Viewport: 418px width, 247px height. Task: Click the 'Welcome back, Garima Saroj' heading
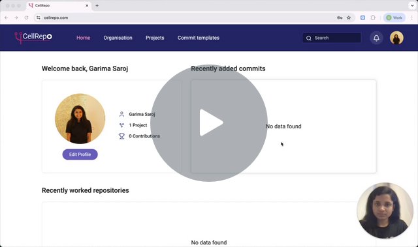[85, 68]
